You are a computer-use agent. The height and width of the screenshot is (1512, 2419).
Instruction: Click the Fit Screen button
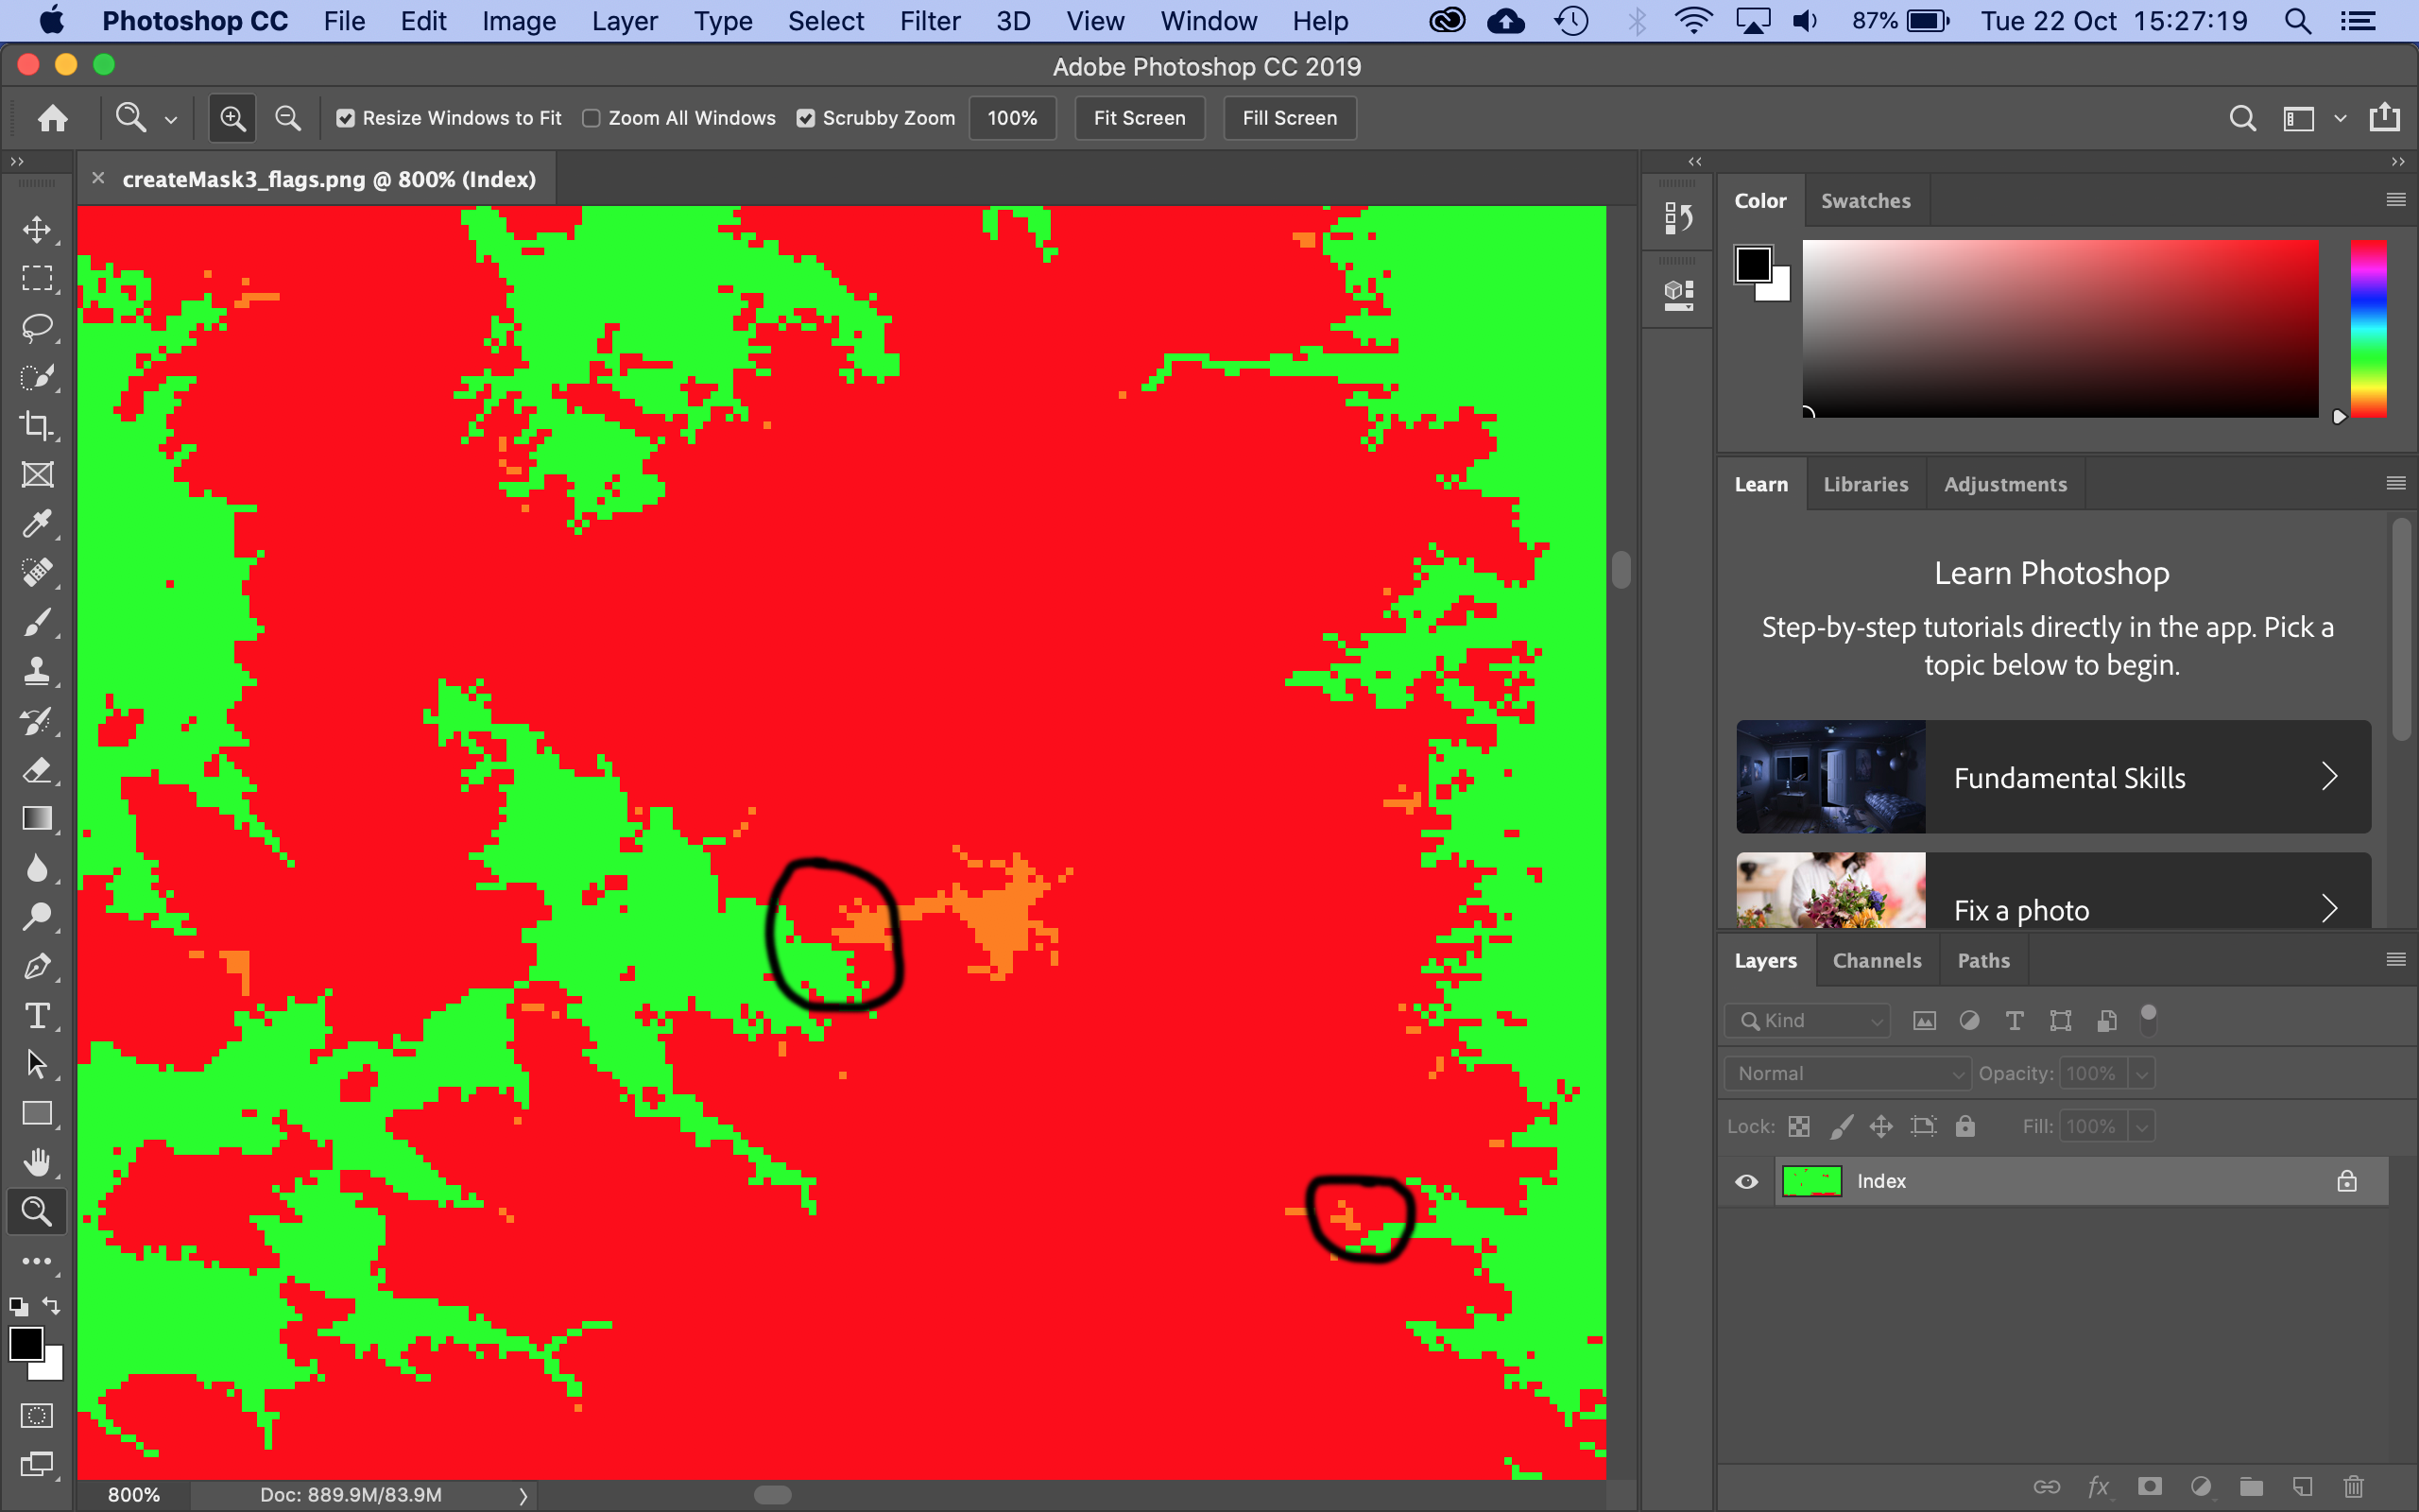pos(1139,117)
